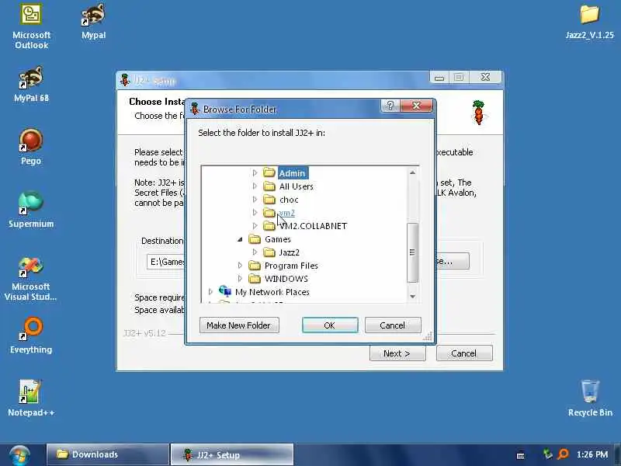Open the Notepad++ desktop shortcut

[x=31, y=398]
